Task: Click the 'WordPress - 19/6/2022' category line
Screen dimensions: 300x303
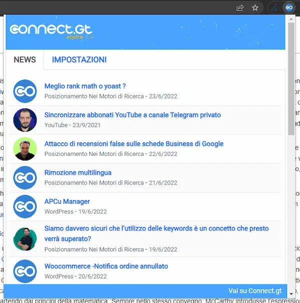Action: [x=75, y=211]
